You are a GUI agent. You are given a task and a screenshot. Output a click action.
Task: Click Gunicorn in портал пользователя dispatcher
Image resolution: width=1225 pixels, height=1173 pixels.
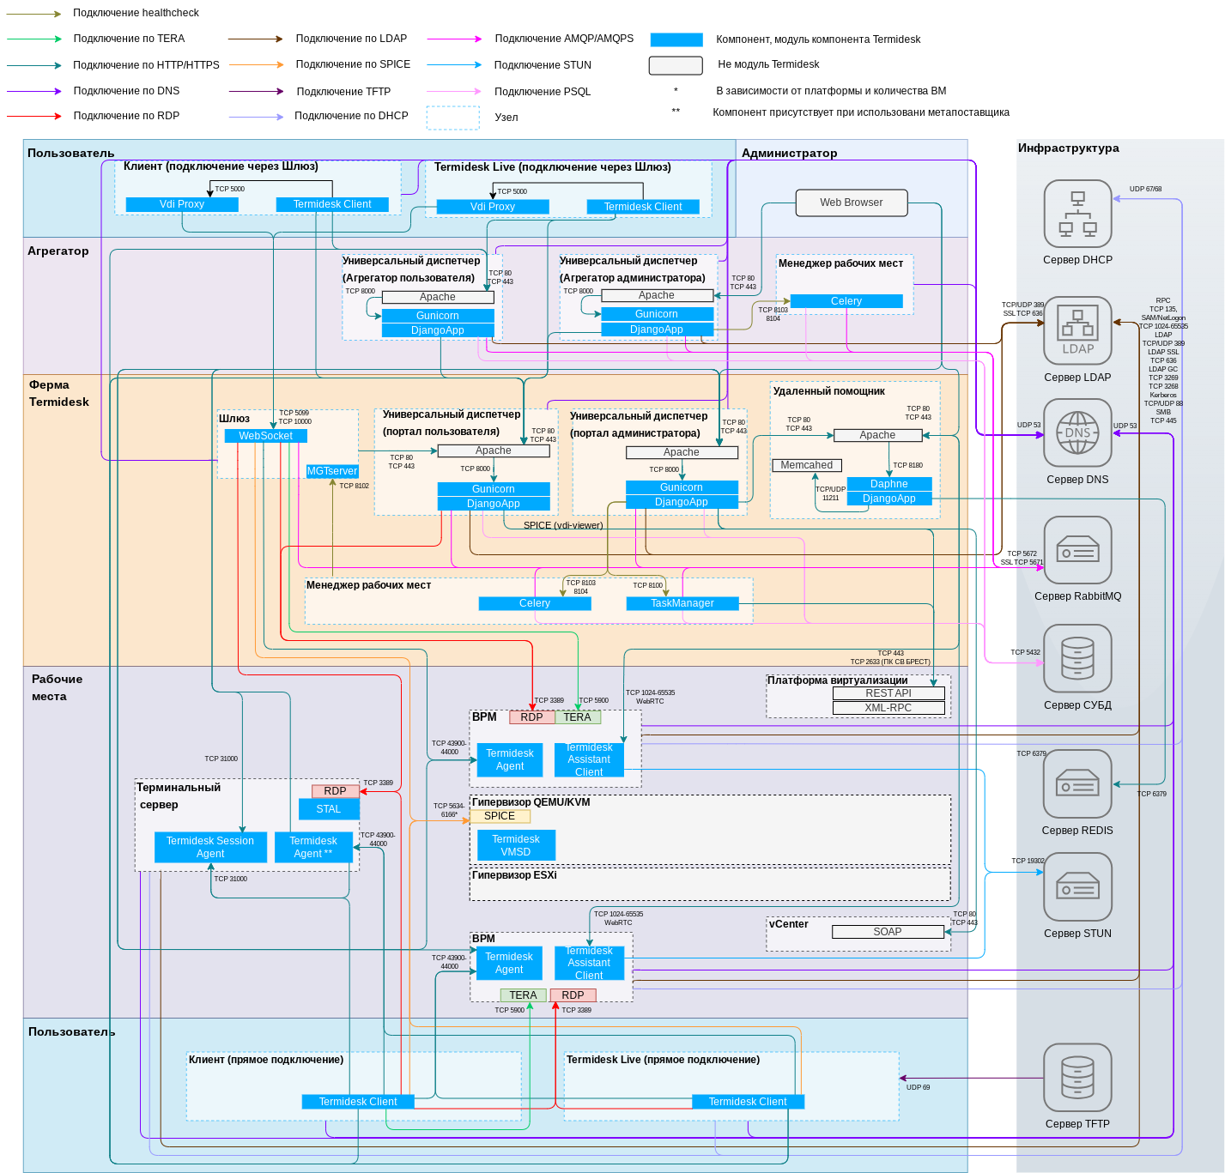(494, 489)
